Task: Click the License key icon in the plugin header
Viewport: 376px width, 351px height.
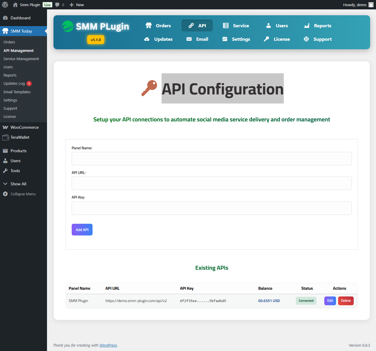Action: pos(266,39)
